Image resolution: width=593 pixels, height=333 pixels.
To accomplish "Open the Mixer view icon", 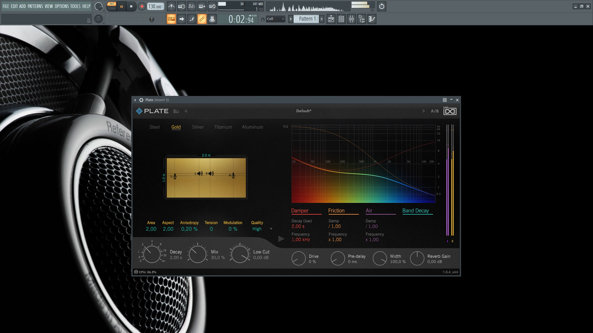I will click(x=351, y=19).
